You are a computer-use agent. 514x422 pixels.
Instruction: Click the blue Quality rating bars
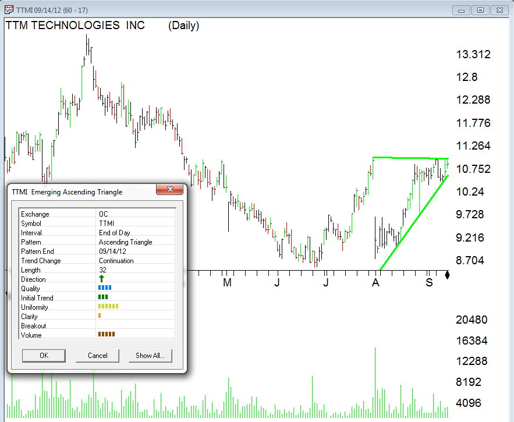[105, 288]
